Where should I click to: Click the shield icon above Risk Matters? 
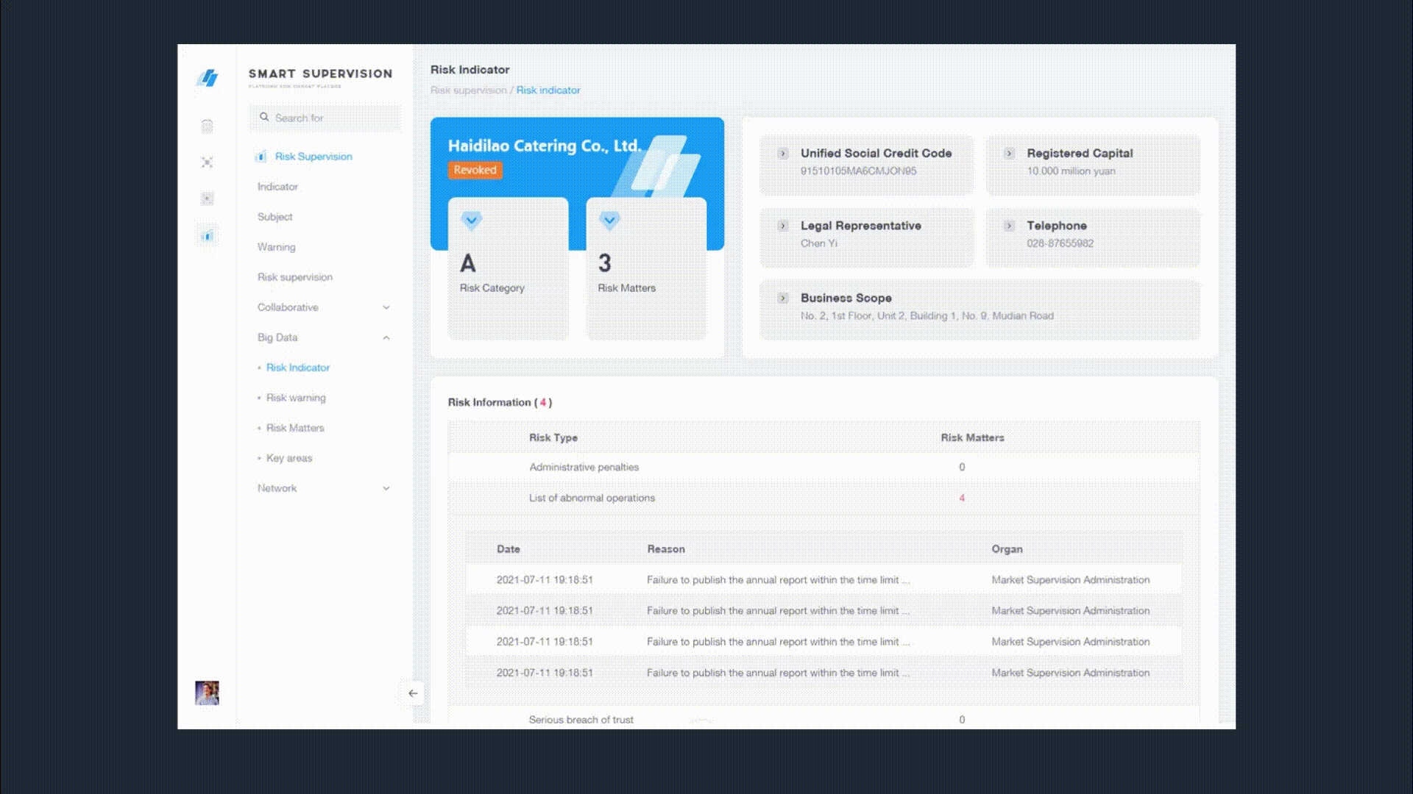tap(609, 220)
